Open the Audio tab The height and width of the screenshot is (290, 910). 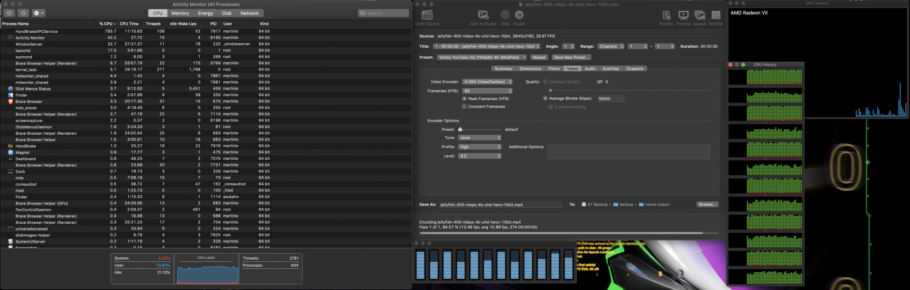point(590,69)
